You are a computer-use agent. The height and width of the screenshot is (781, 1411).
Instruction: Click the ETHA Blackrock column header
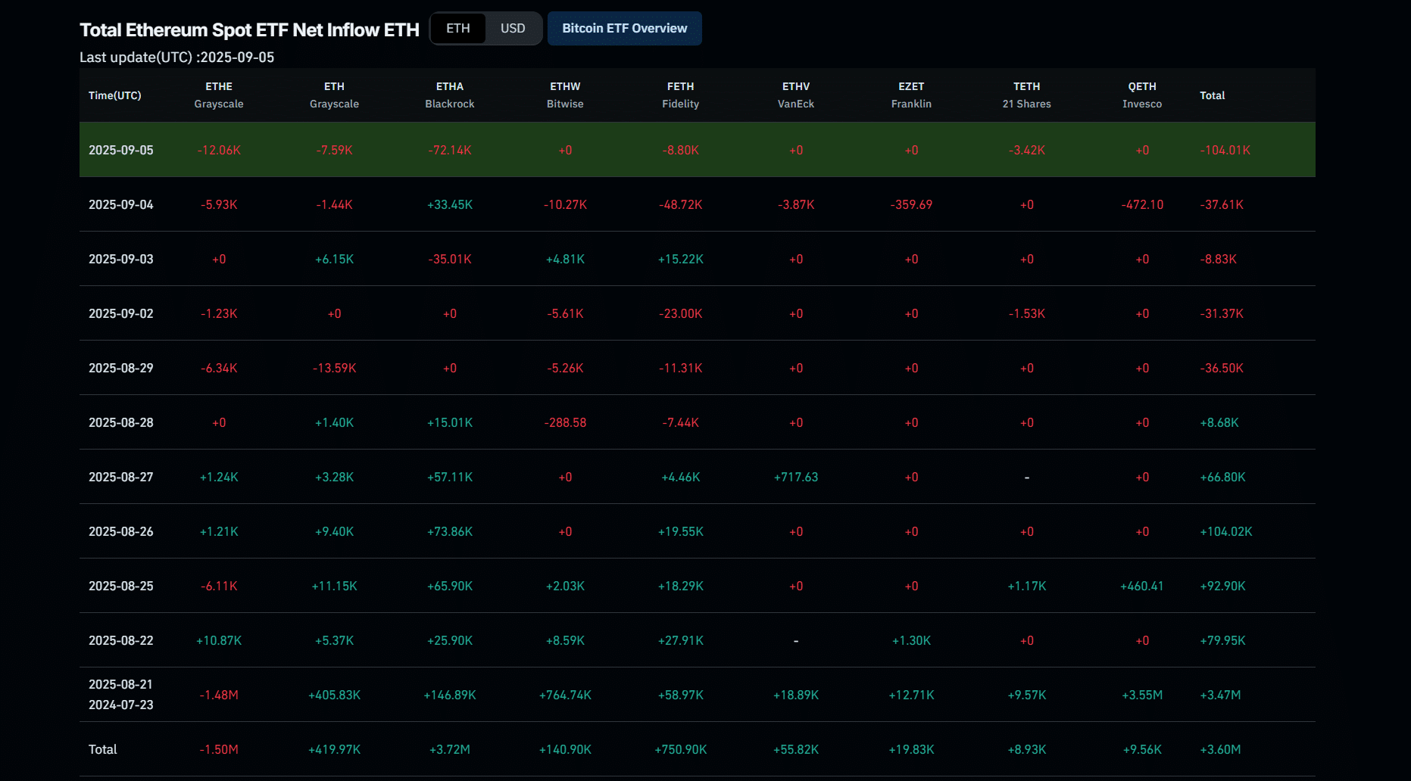point(450,95)
